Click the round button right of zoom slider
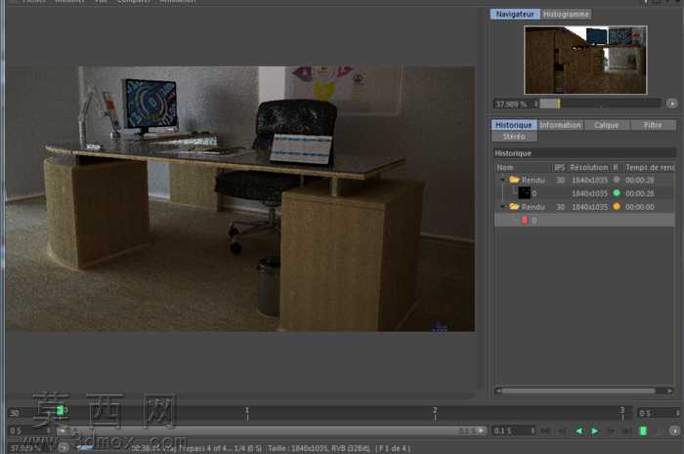 click(671, 103)
